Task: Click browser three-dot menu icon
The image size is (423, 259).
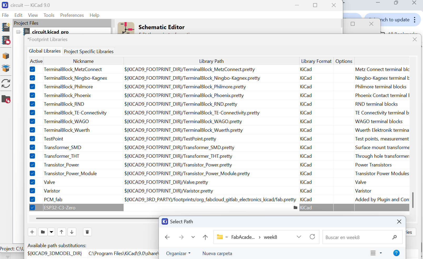Action: pyautogui.click(x=415, y=20)
